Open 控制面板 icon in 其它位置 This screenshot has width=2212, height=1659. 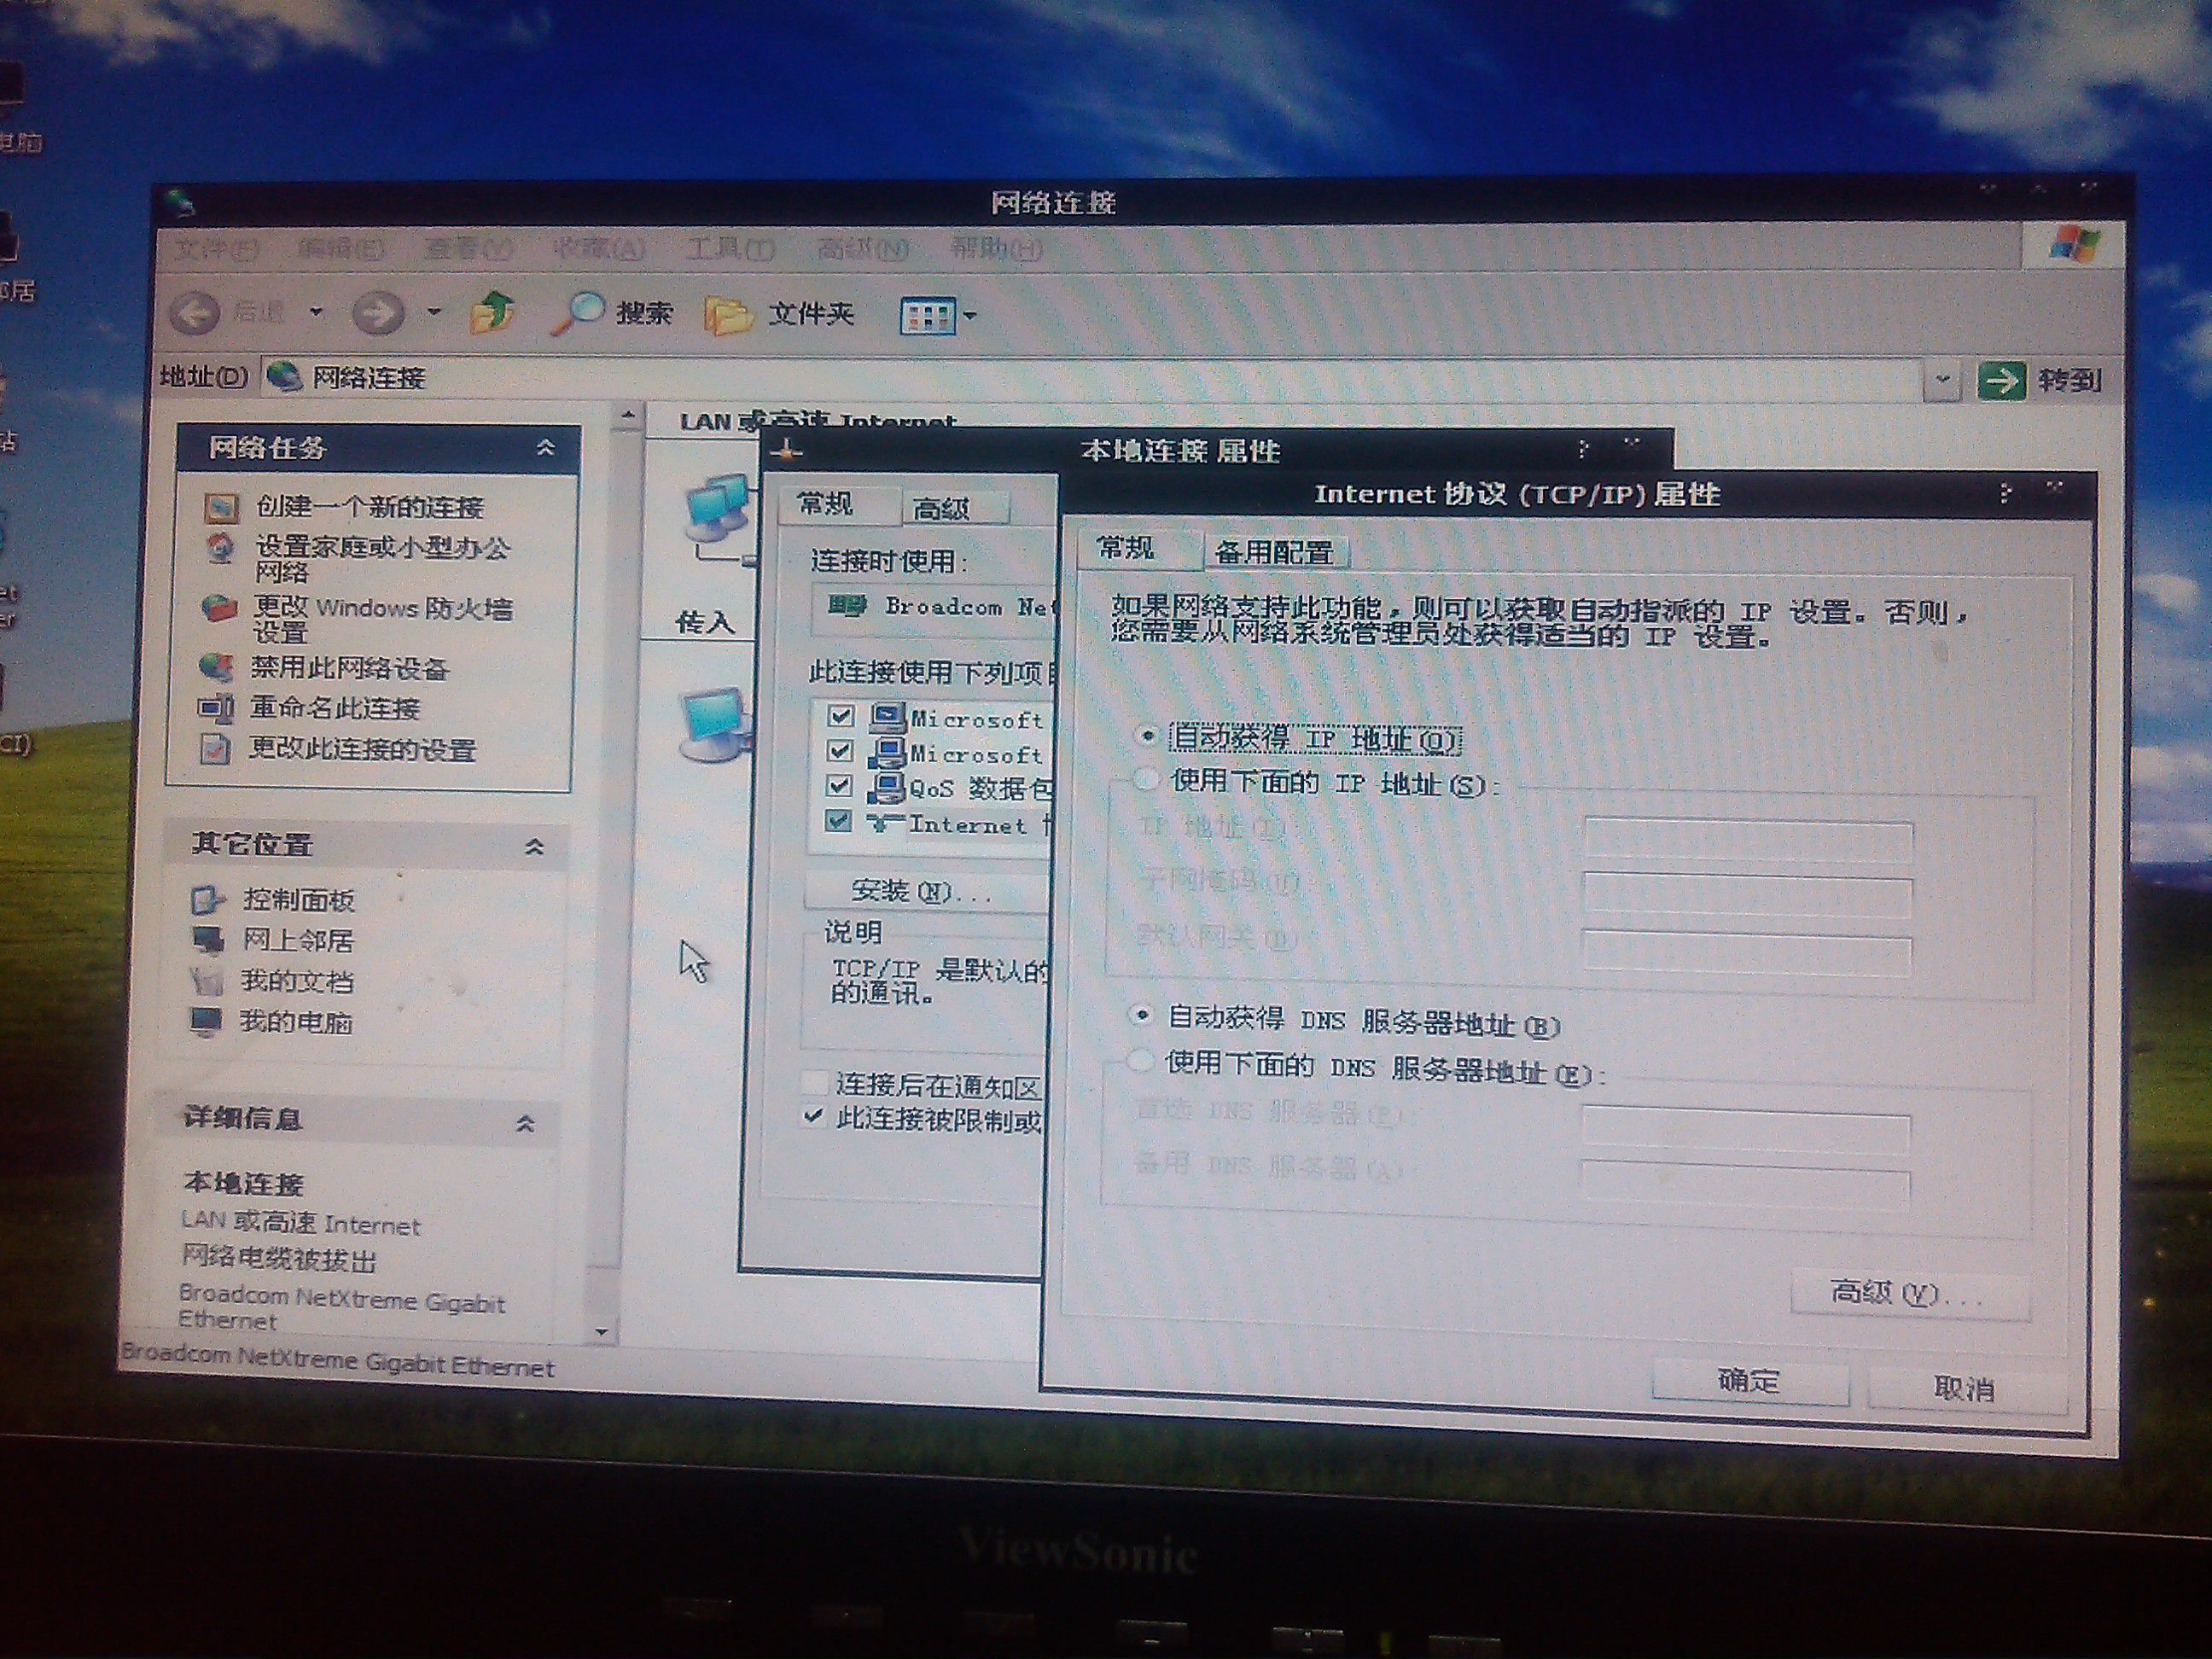207,901
